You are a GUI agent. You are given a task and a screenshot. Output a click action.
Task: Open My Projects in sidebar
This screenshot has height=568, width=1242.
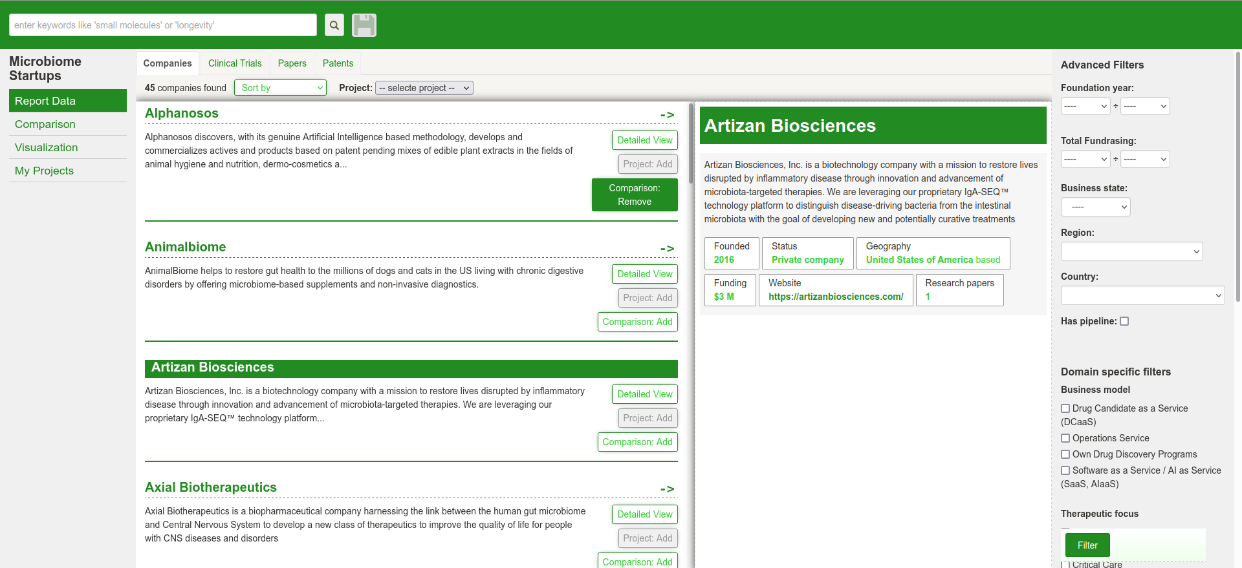click(68, 171)
